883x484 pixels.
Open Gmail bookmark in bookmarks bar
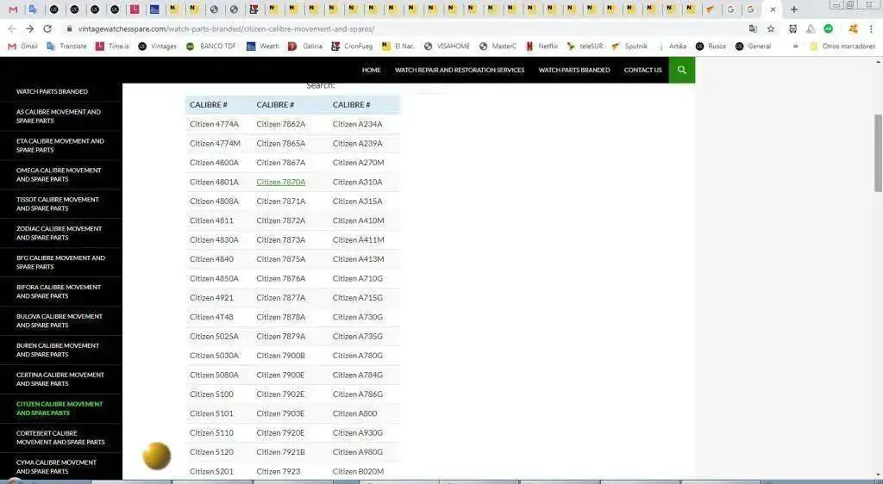(x=23, y=47)
